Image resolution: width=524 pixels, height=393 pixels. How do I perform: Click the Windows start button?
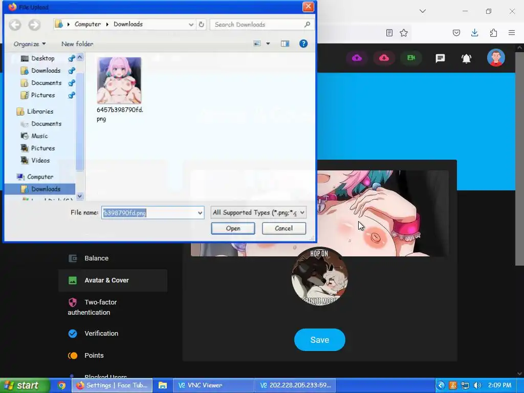25,385
